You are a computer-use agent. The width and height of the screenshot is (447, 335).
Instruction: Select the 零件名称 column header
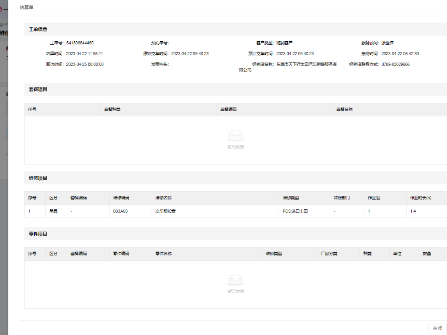pos(164,253)
